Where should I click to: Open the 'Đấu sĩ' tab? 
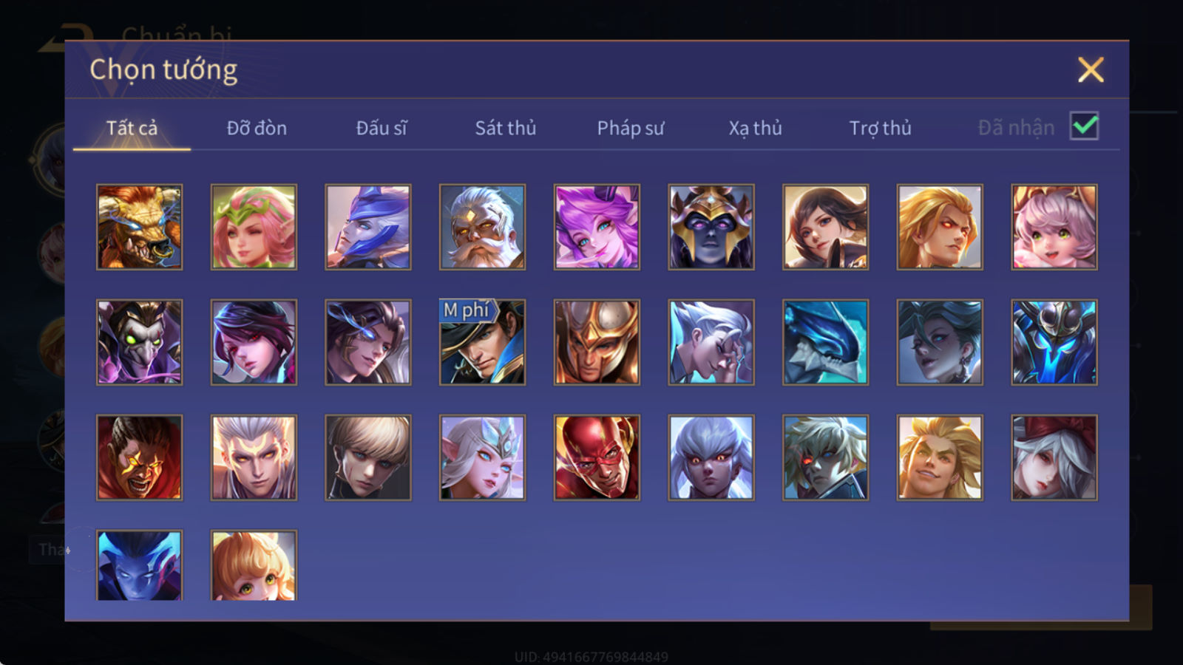[x=382, y=128]
